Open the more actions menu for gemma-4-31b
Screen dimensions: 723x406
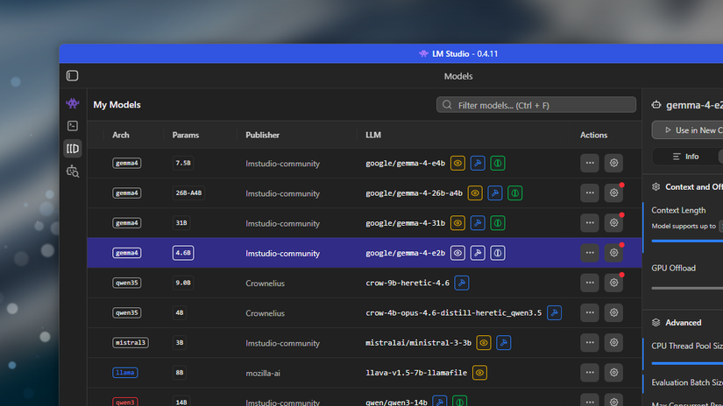click(589, 223)
